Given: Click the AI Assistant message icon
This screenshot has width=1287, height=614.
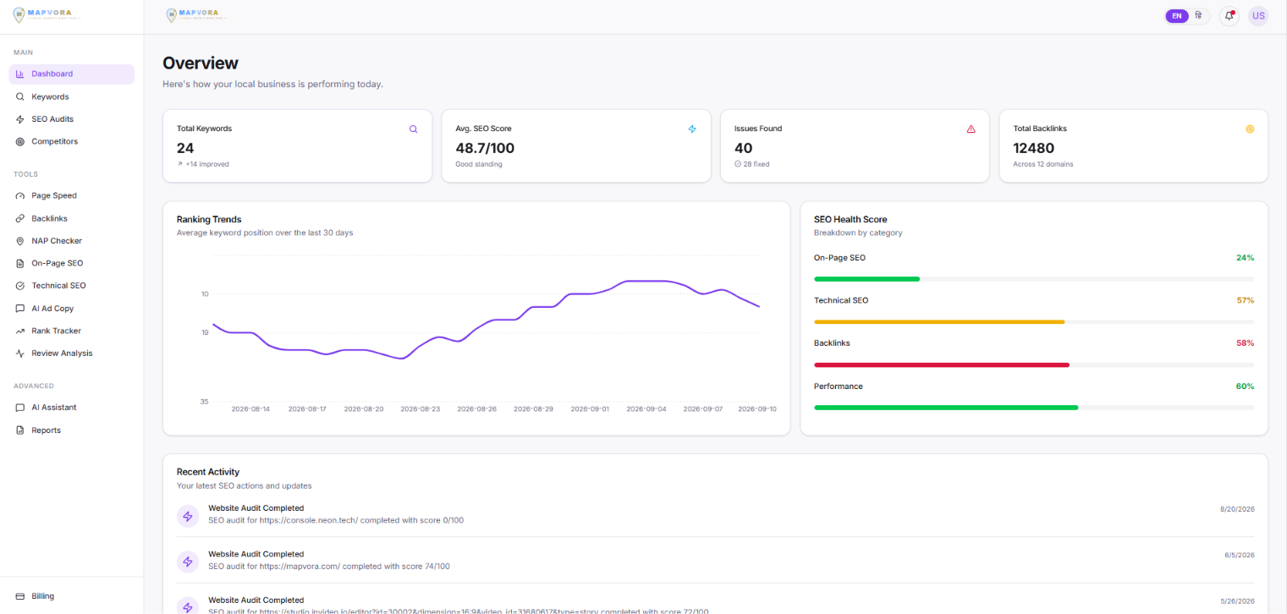Looking at the screenshot, I should tap(20, 408).
